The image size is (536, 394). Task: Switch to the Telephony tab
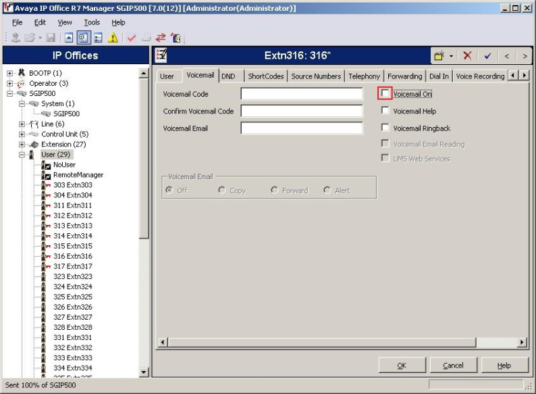point(364,76)
